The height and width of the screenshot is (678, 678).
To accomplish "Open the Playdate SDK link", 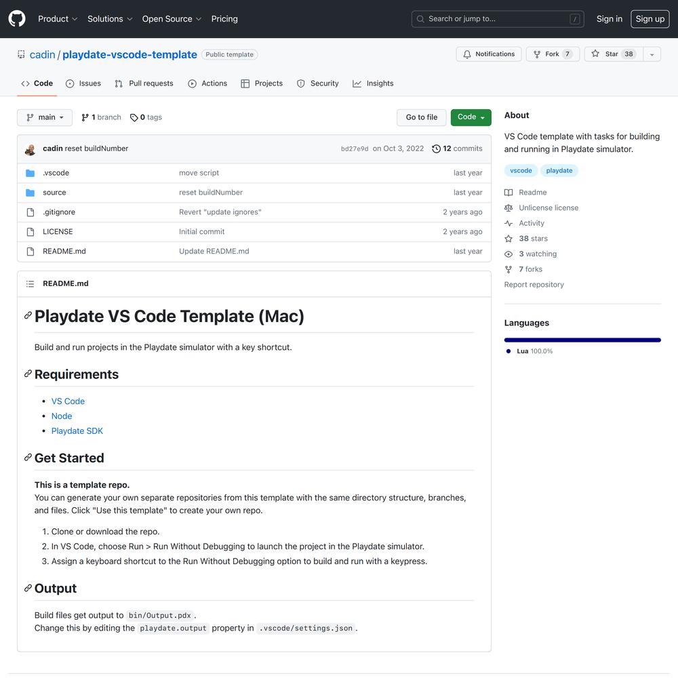I will 77,431.
